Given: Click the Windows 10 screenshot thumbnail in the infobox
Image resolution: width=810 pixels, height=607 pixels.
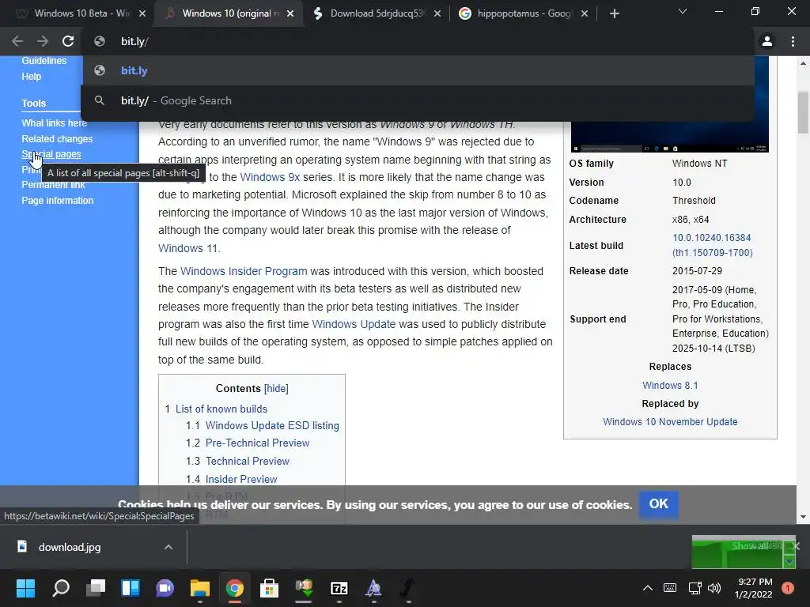Looking at the screenshot, I should tap(669, 104).
